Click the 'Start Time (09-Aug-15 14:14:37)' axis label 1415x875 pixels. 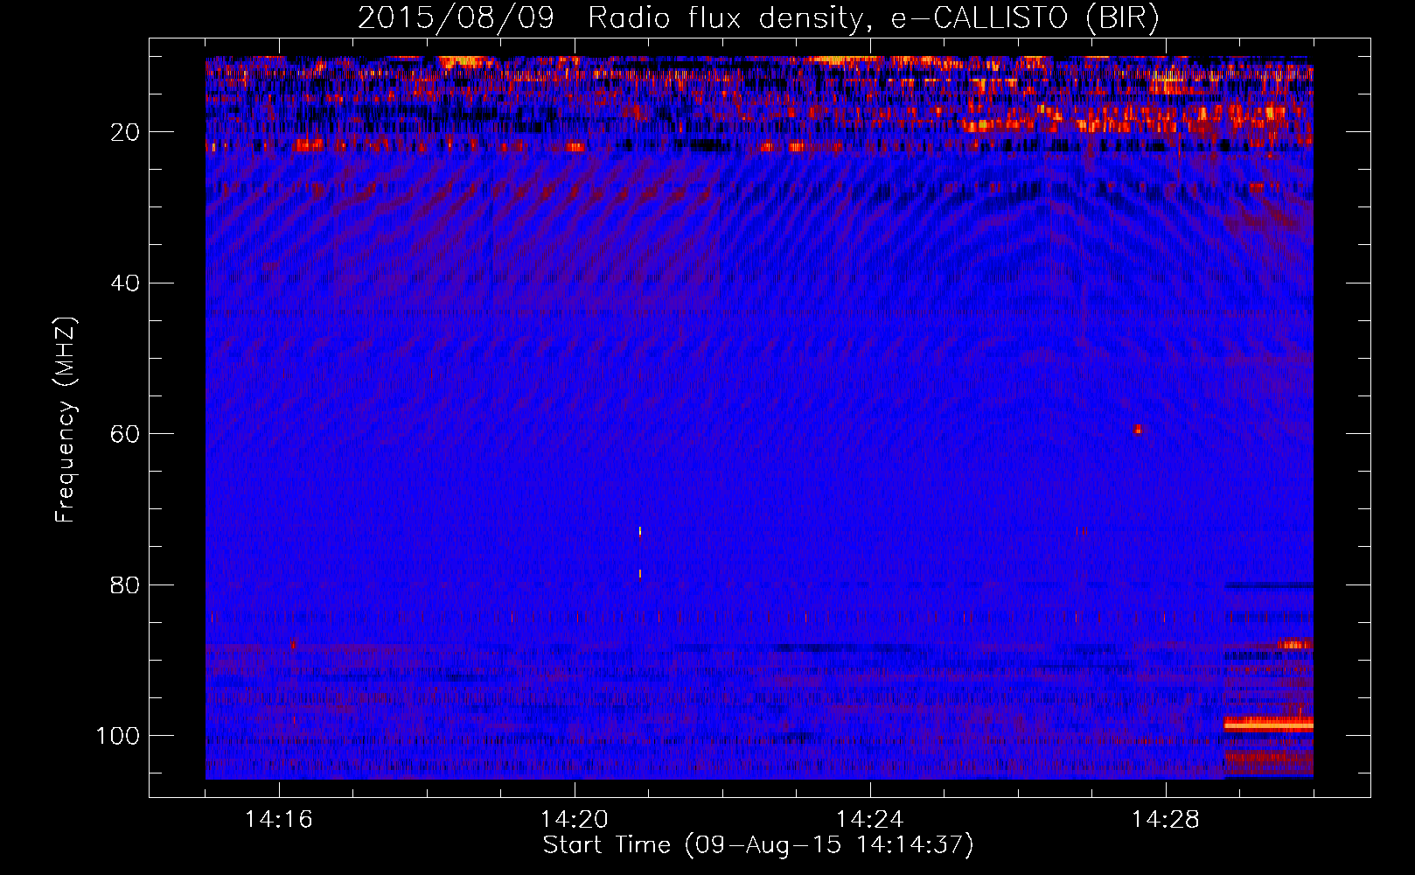point(758,845)
